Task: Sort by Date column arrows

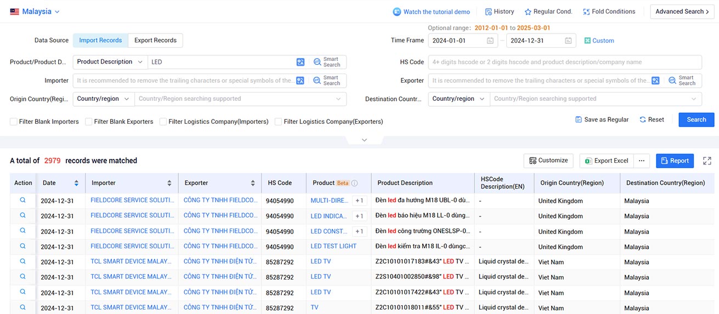Action: point(76,183)
